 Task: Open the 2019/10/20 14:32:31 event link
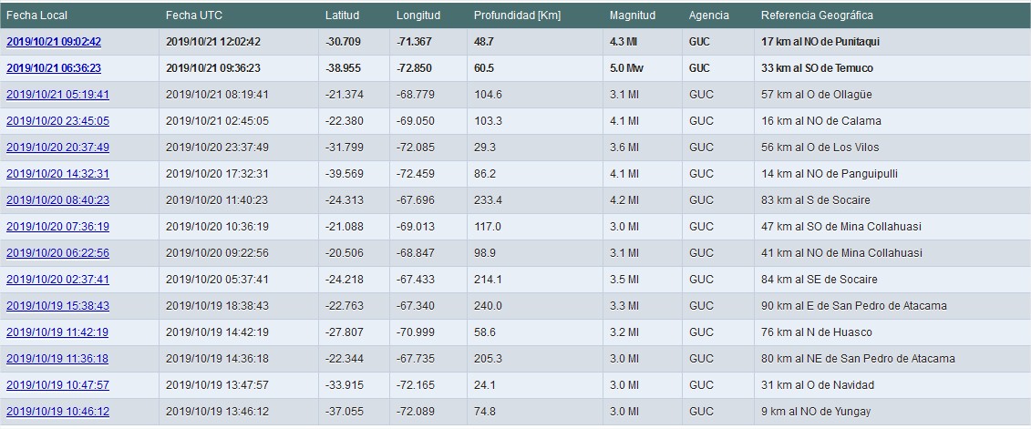57,173
